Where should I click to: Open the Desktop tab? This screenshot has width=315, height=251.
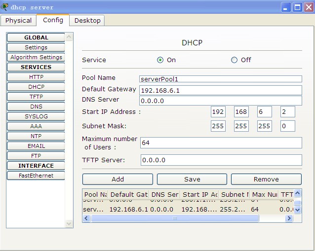pos(87,21)
